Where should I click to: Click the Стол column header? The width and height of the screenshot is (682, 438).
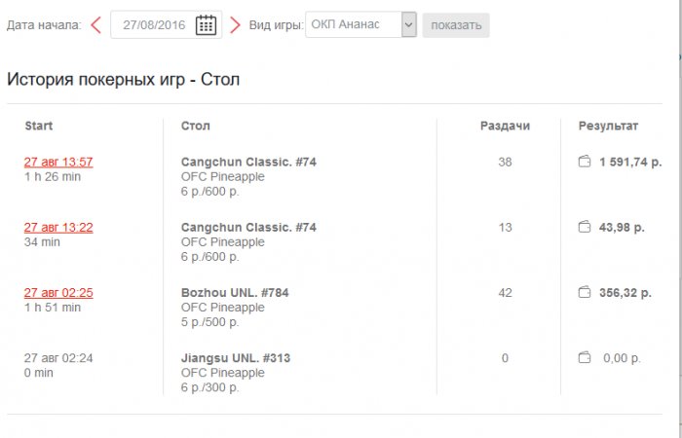point(196,127)
